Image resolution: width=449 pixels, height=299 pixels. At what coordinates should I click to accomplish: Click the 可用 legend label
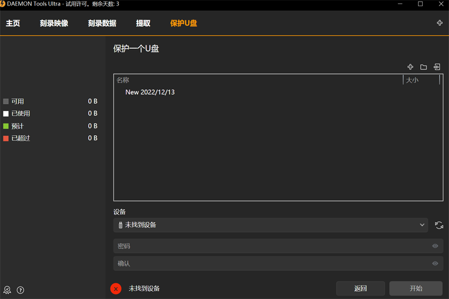[x=17, y=102]
